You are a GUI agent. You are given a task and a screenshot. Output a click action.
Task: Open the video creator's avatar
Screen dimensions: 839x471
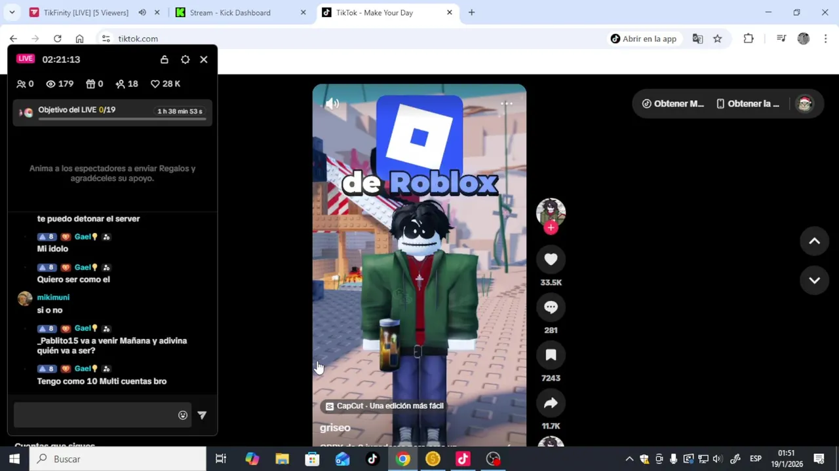pyautogui.click(x=551, y=212)
